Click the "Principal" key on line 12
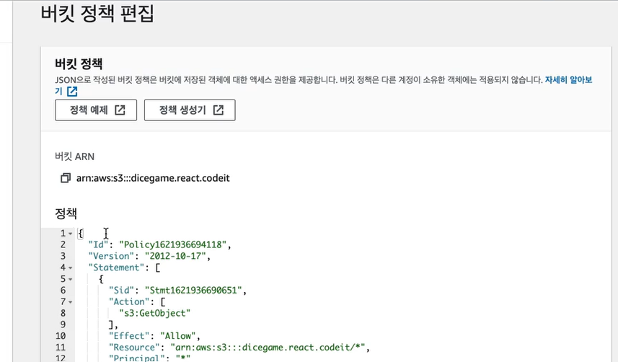 136,358
